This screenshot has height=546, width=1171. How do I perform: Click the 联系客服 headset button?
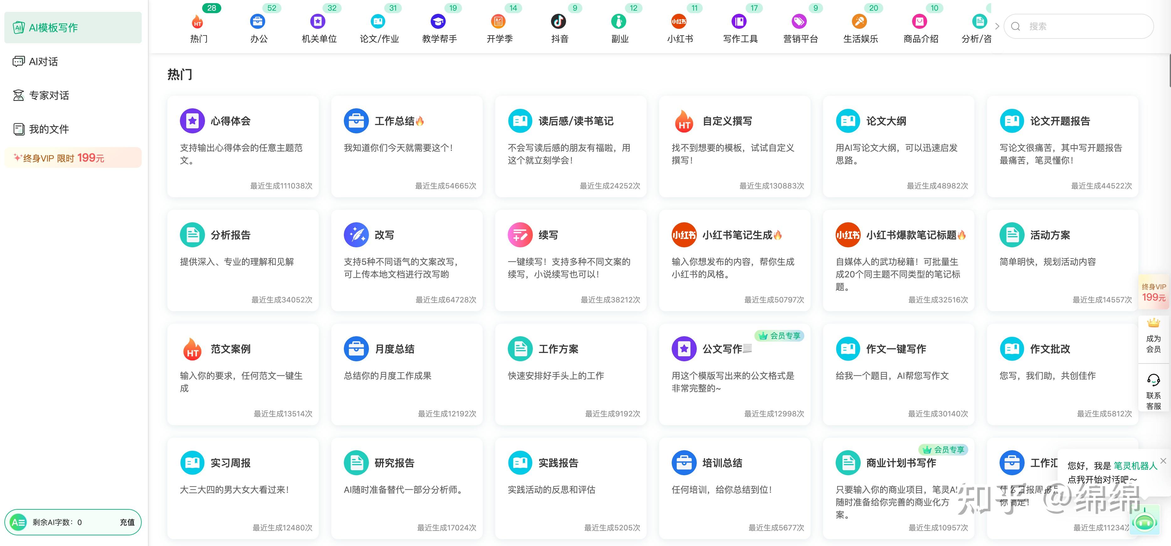(1153, 392)
